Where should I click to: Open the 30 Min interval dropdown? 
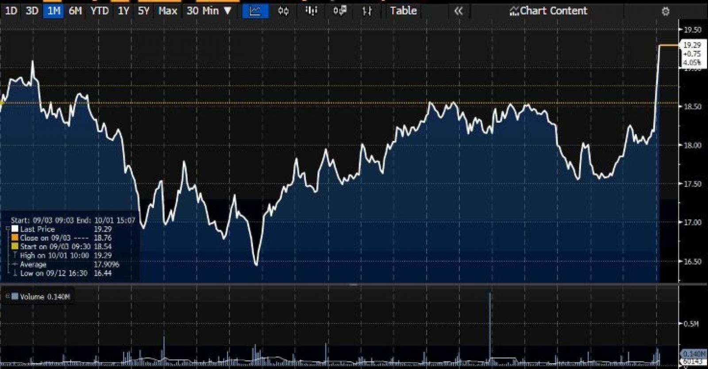[209, 11]
